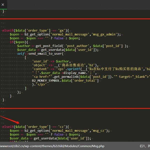Click the line and column indicator
150x150 pixels.
[x=144, y=146]
